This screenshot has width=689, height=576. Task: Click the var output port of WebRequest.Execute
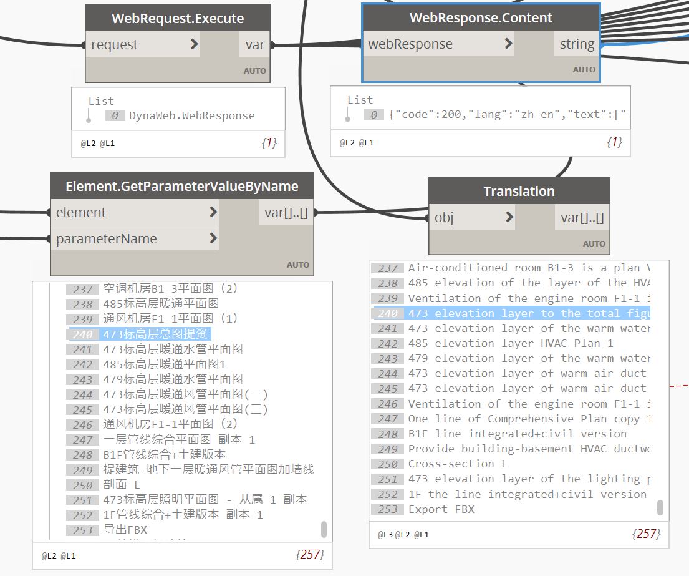(x=255, y=44)
